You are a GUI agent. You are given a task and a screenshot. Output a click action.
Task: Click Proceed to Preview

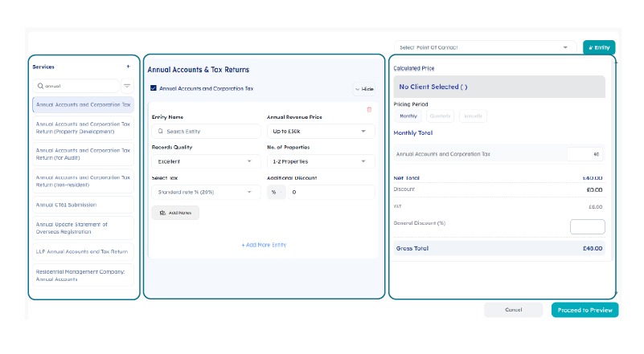click(x=585, y=310)
